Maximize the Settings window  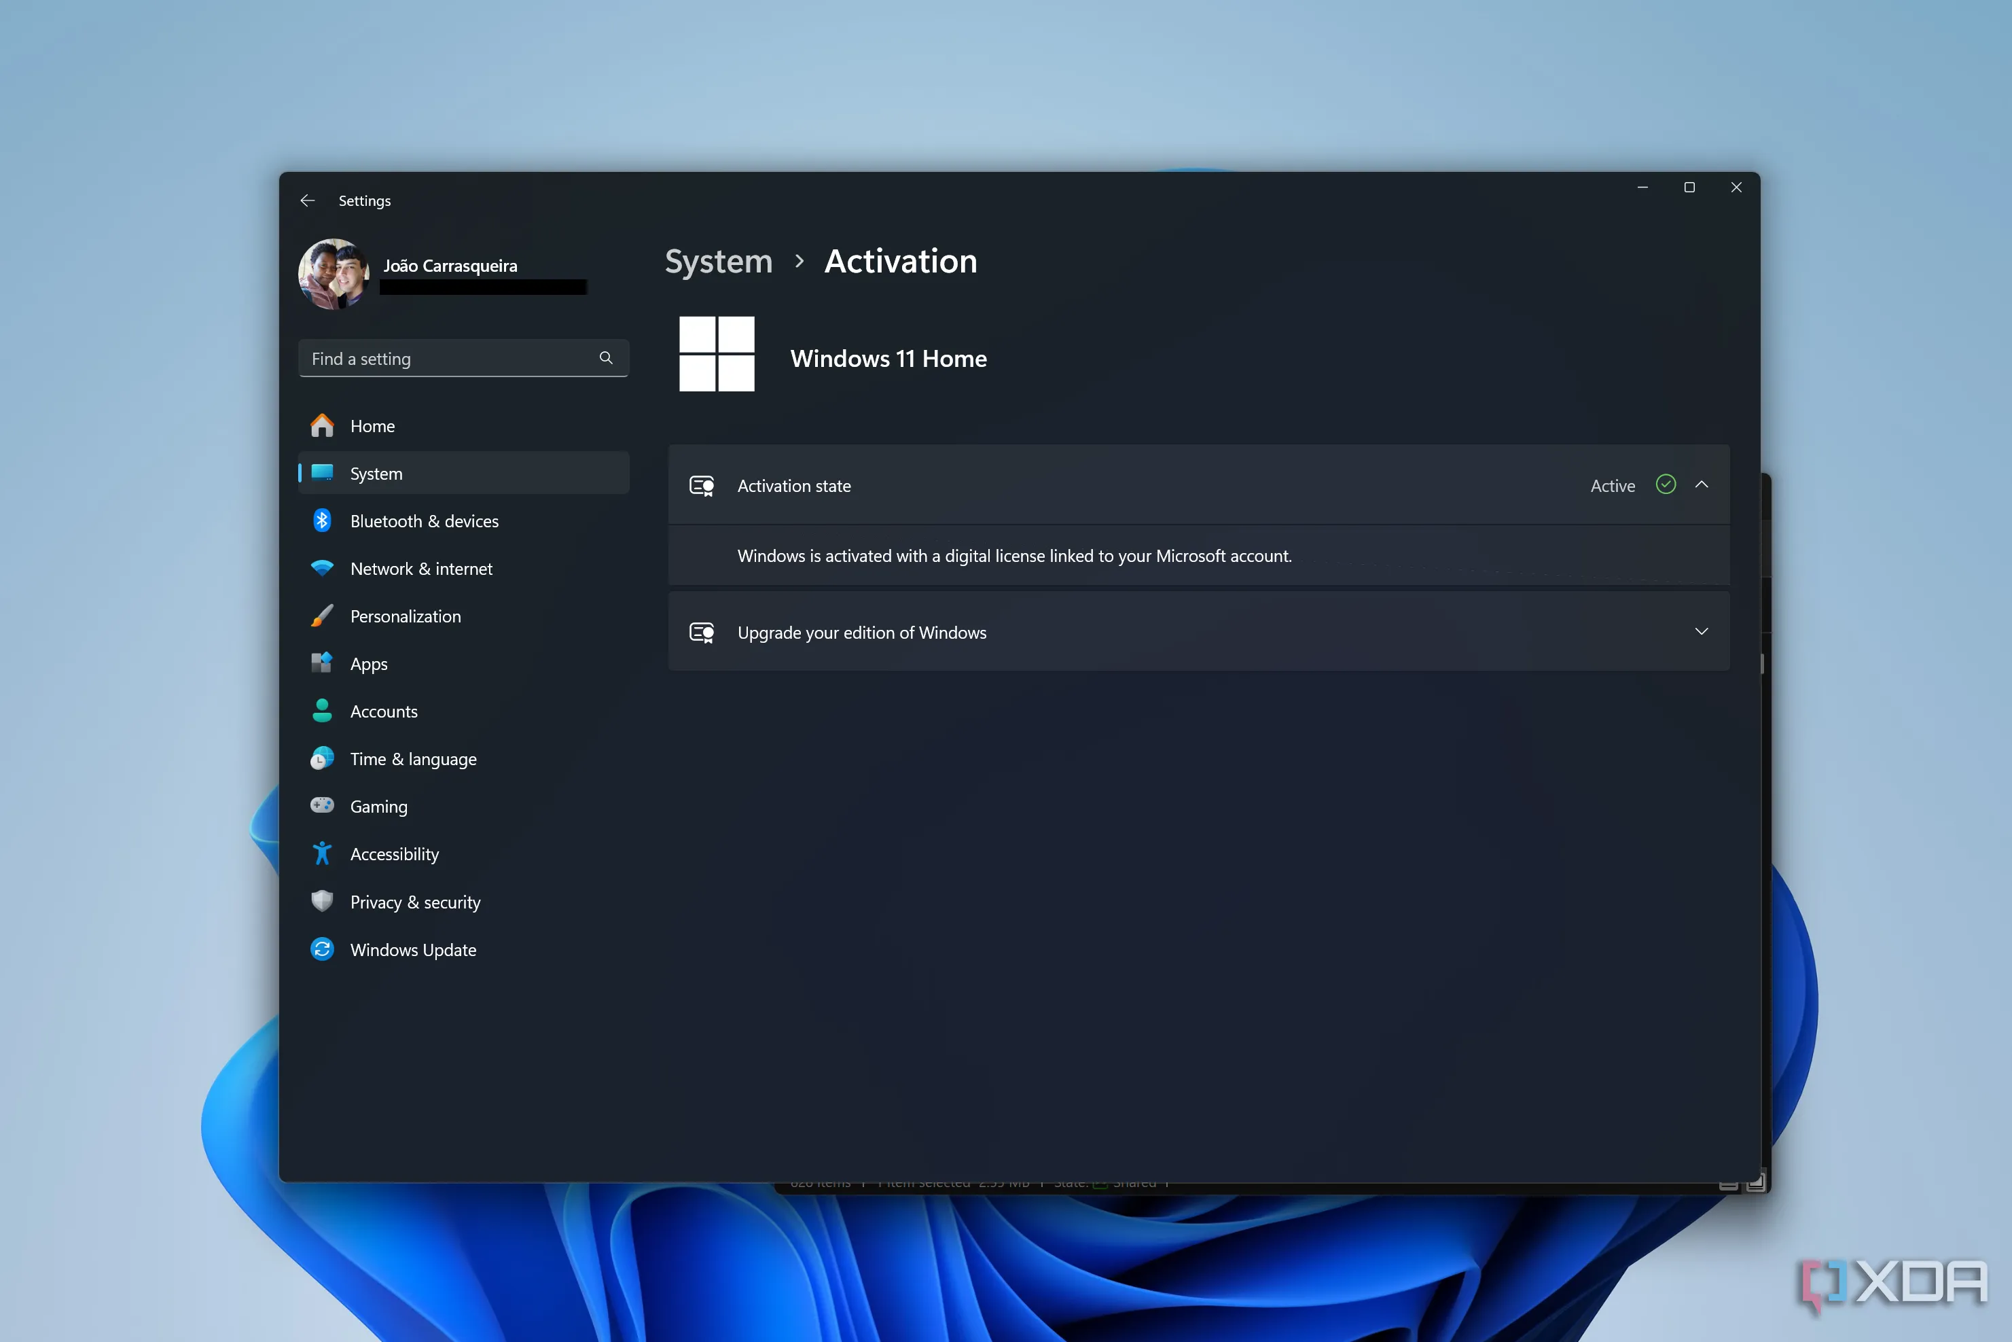(x=1689, y=187)
